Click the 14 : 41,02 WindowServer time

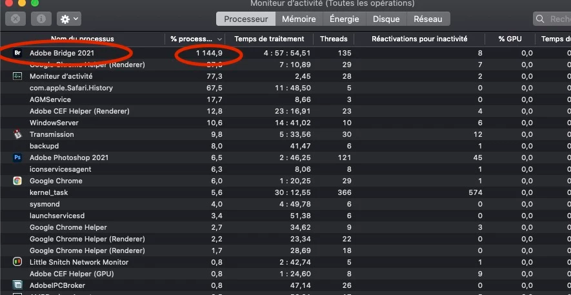pyautogui.click(x=293, y=123)
